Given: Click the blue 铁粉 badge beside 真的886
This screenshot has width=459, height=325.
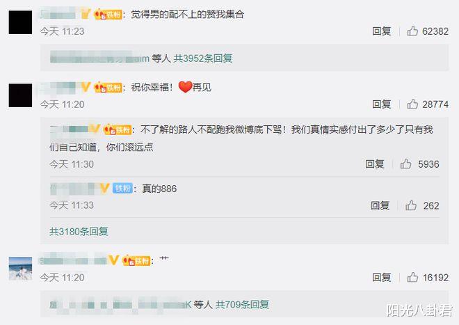Looking at the screenshot, I should click(122, 189).
